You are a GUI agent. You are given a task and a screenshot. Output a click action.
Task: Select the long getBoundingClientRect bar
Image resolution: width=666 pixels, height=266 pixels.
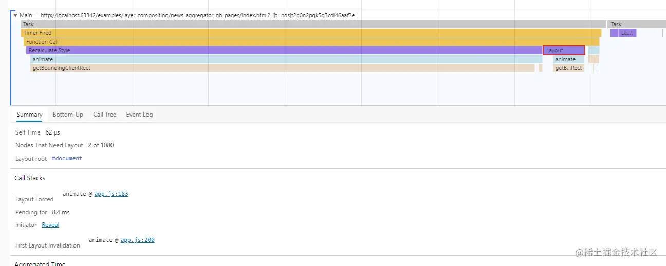(x=283, y=68)
